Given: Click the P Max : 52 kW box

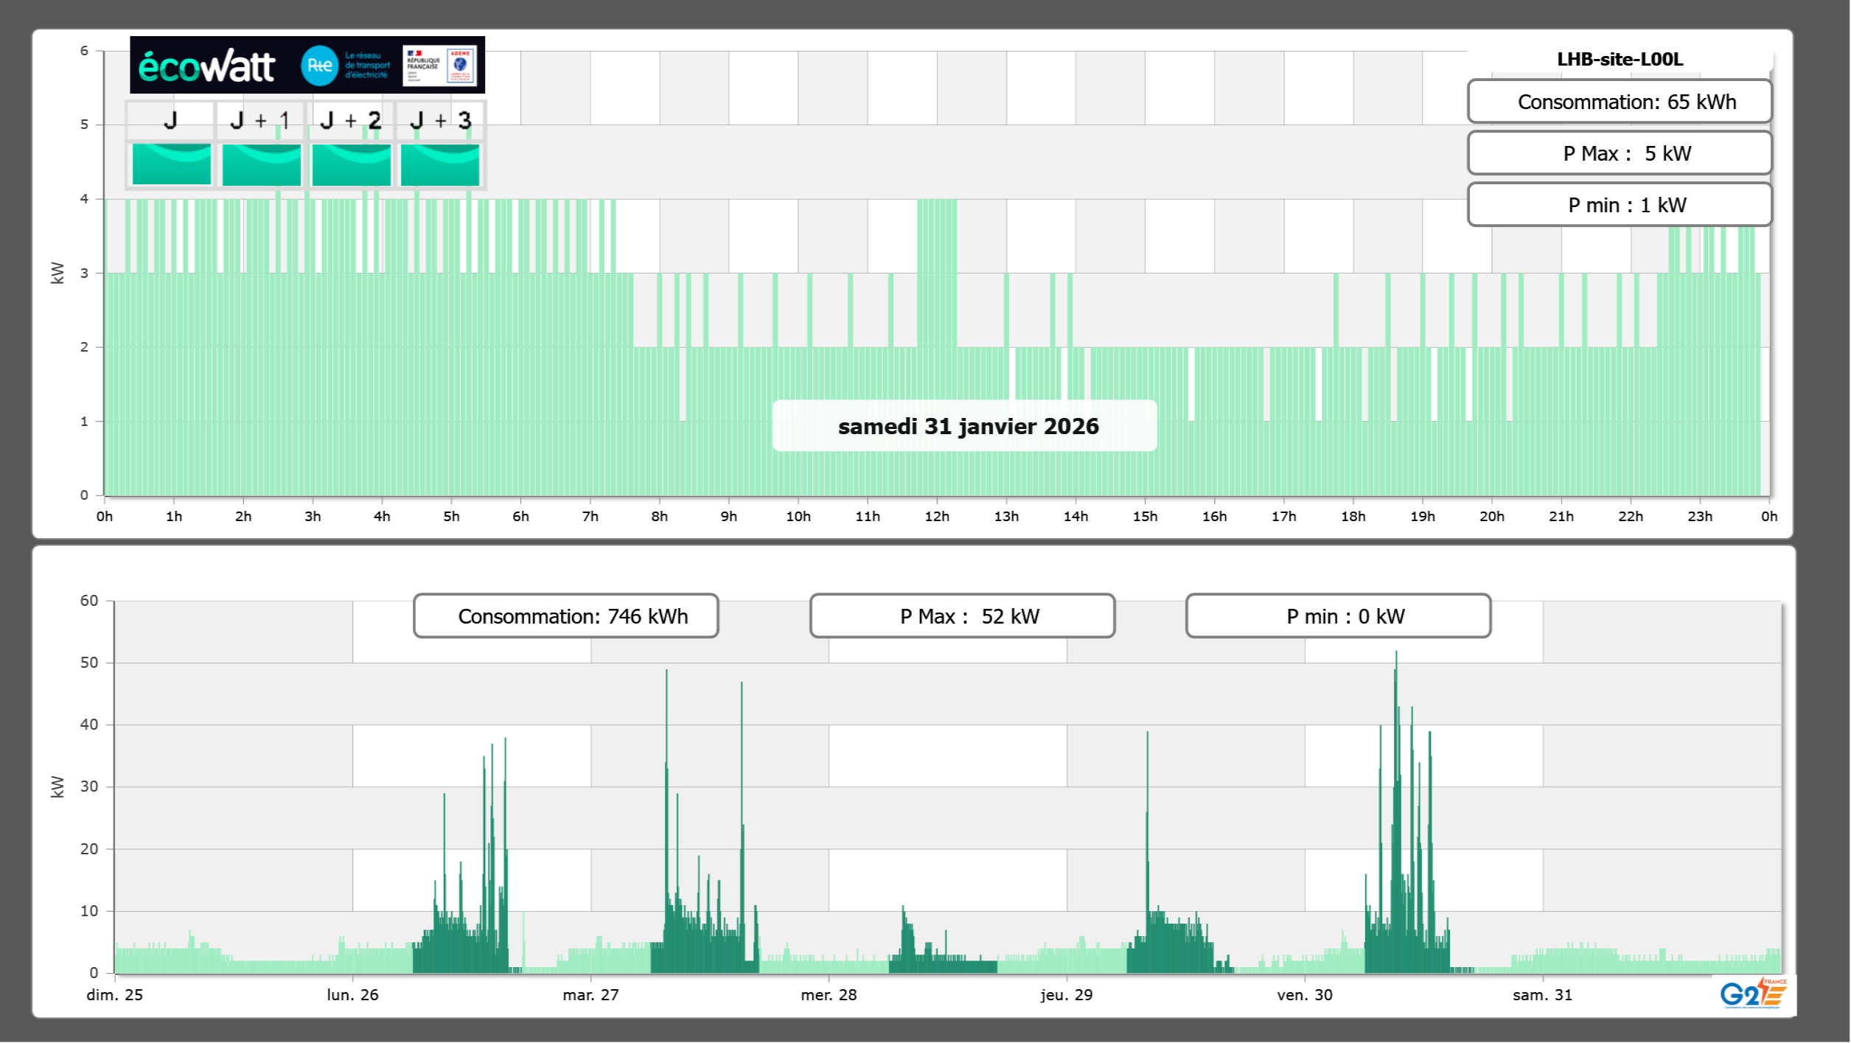Looking at the screenshot, I should click(x=962, y=616).
